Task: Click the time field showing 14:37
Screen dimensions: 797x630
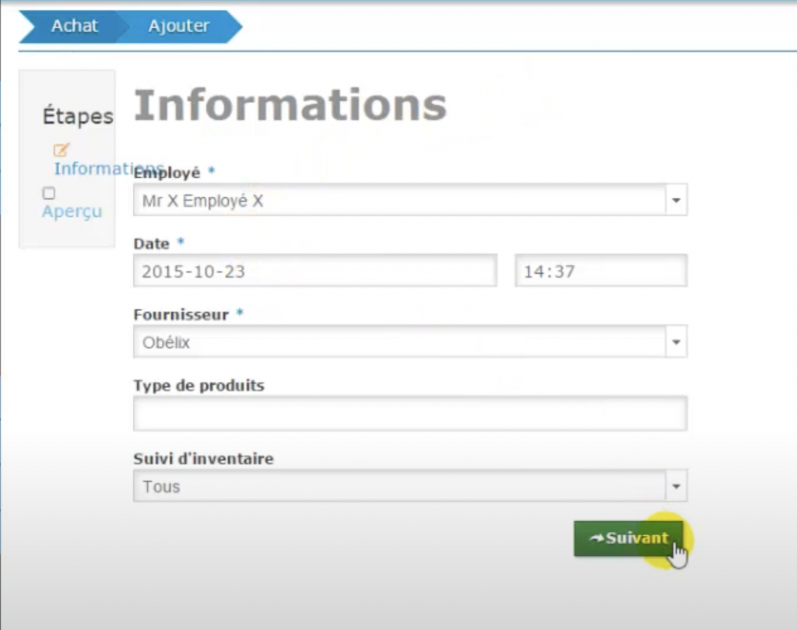Action: (601, 271)
